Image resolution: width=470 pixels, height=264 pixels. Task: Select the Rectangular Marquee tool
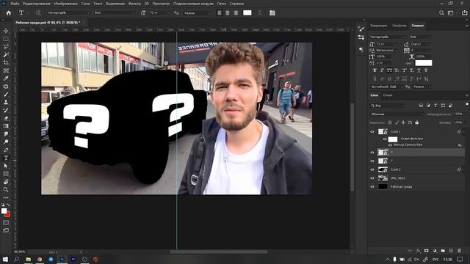tap(6, 39)
